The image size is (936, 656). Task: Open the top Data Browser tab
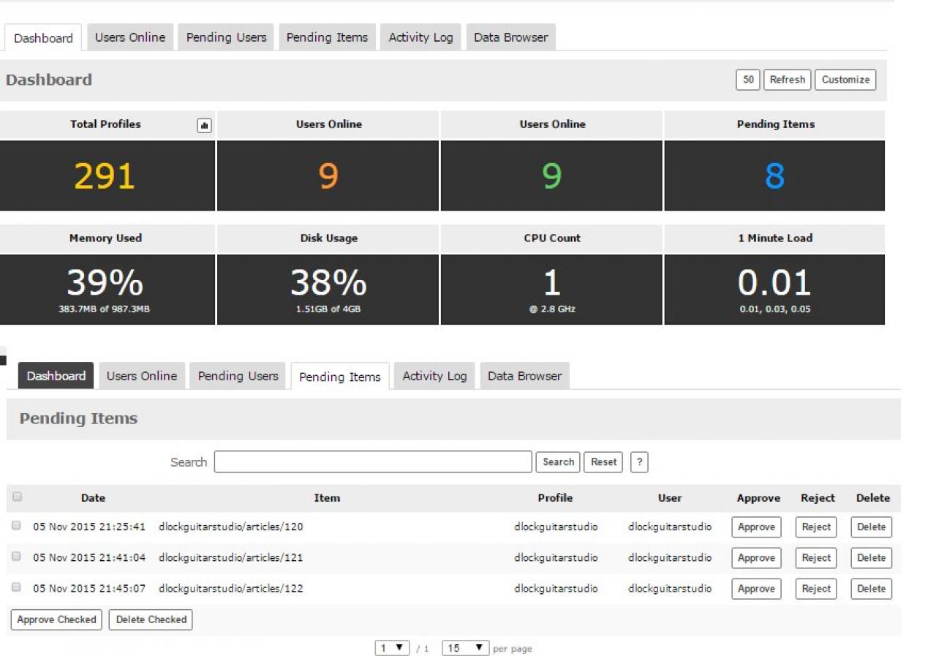(x=510, y=37)
